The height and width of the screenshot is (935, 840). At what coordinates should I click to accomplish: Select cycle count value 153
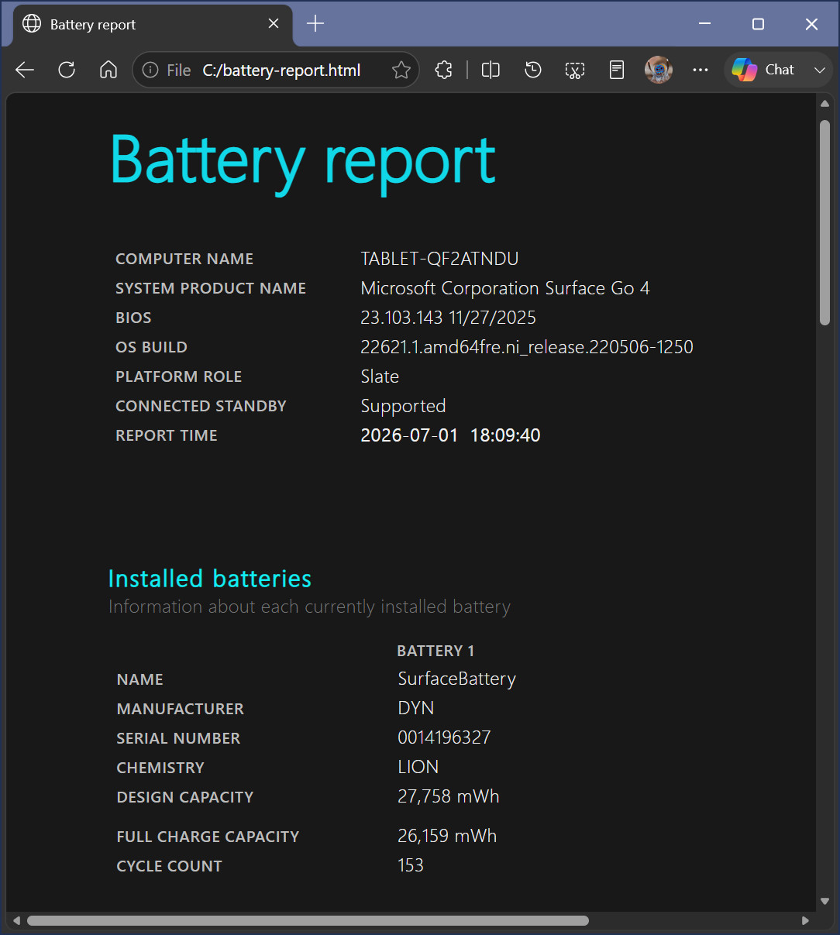click(x=411, y=865)
